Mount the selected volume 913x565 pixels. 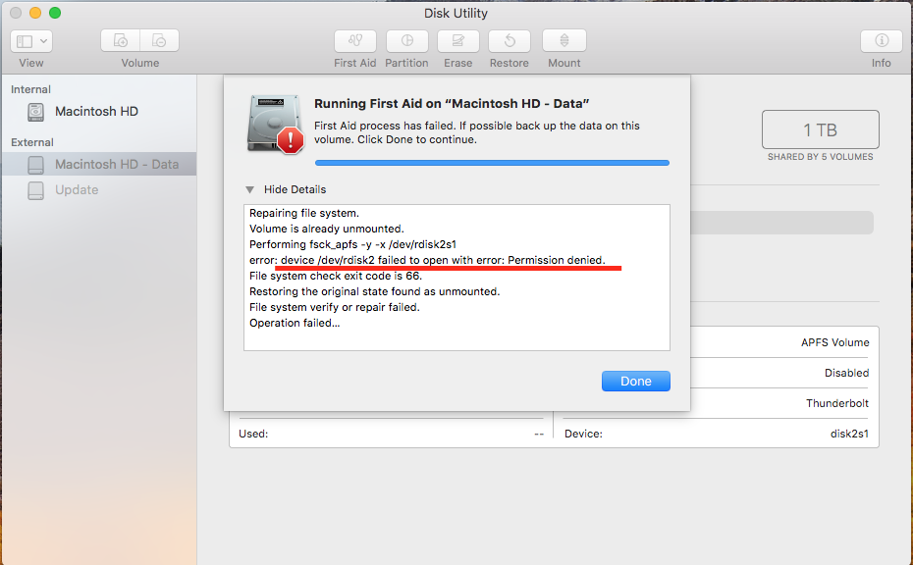(x=564, y=41)
